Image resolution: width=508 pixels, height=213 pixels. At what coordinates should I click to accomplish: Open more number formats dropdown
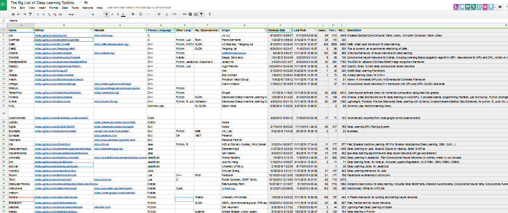[x=61, y=14]
